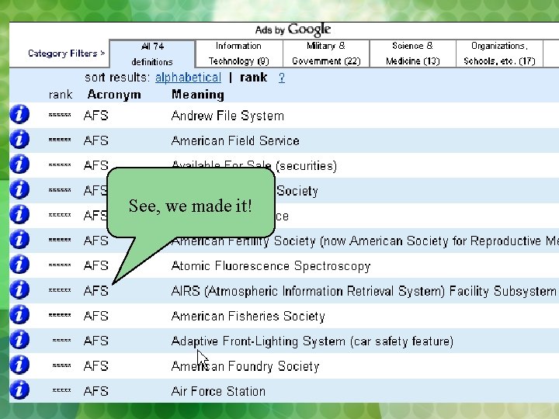Click Category Filters label

(66, 54)
